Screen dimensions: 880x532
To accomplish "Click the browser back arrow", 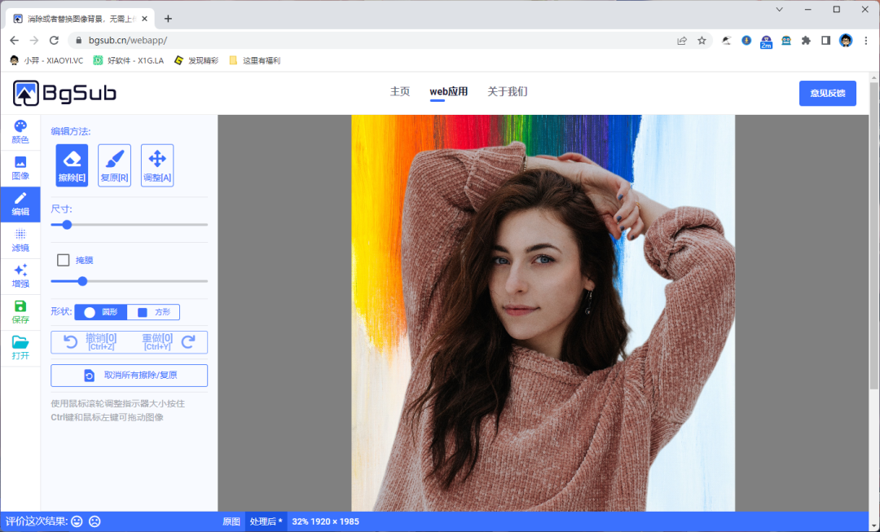I will 15,41.
